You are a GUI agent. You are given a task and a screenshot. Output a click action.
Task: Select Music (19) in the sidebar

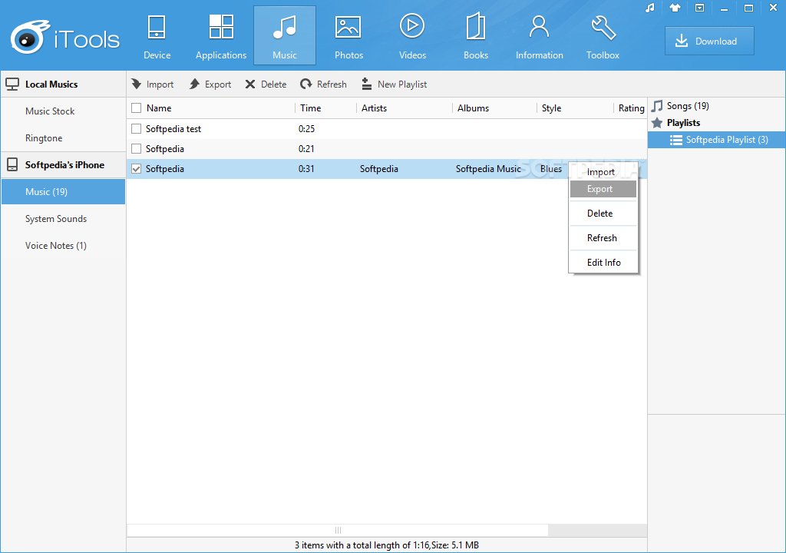[x=63, y=192]
